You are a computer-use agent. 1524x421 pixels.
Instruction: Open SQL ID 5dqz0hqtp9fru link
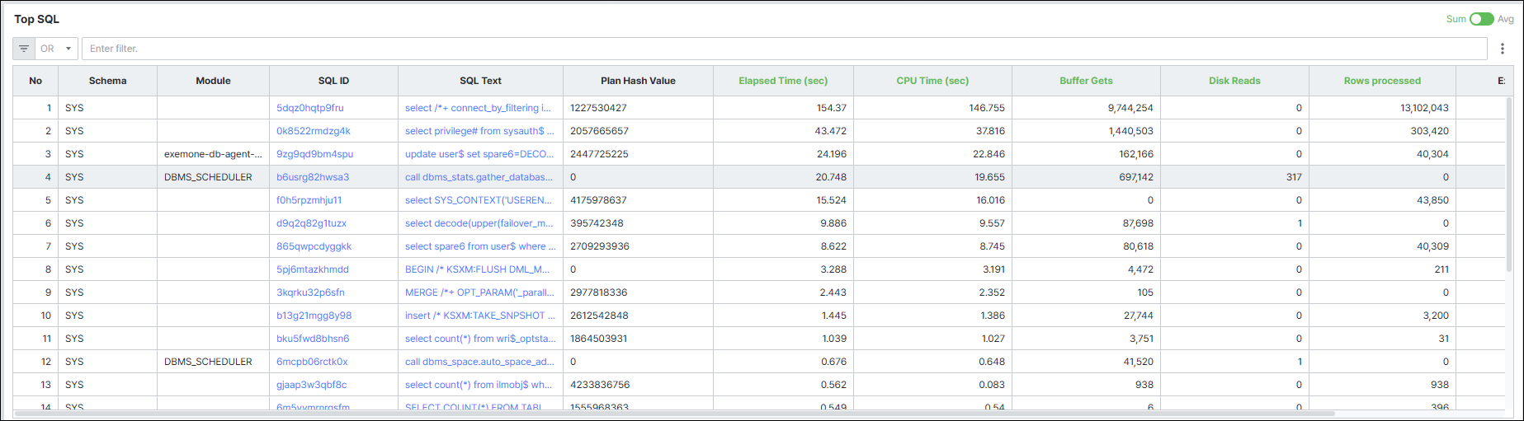click(310, 108)
